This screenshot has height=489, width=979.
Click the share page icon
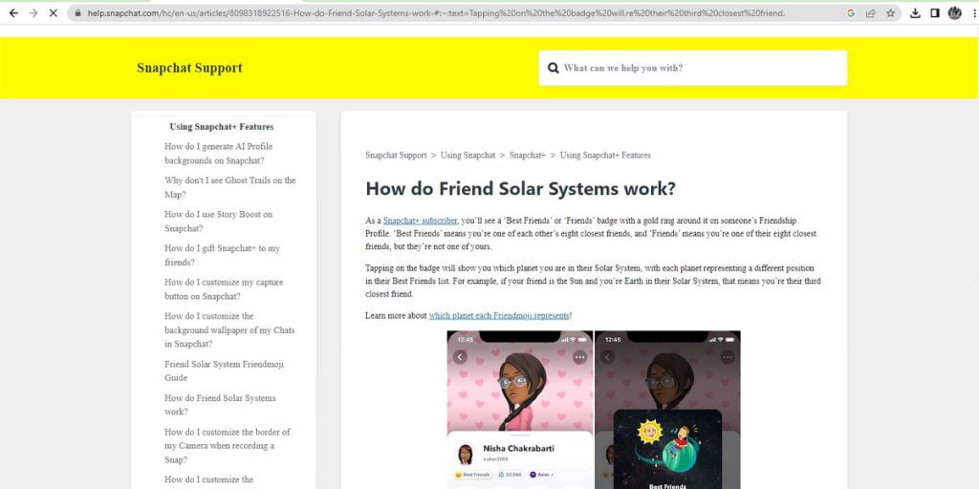point(870,12)
